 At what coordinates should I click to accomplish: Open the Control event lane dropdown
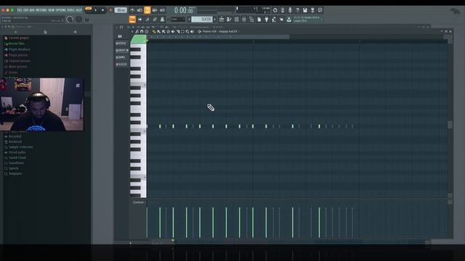pos(139,202)
